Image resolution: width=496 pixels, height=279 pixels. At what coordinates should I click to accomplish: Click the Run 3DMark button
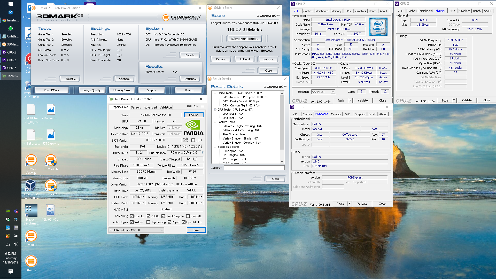point(51,90)
